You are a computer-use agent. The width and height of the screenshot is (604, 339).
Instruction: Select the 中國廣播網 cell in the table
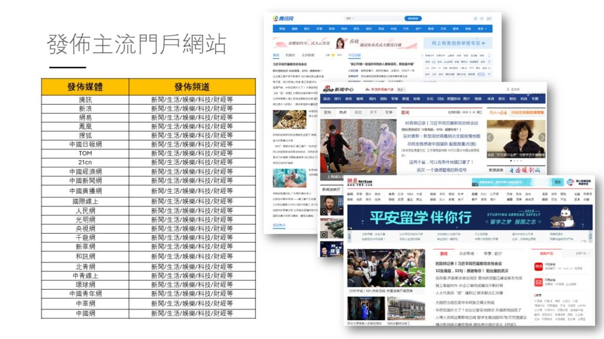coord(85,191)
